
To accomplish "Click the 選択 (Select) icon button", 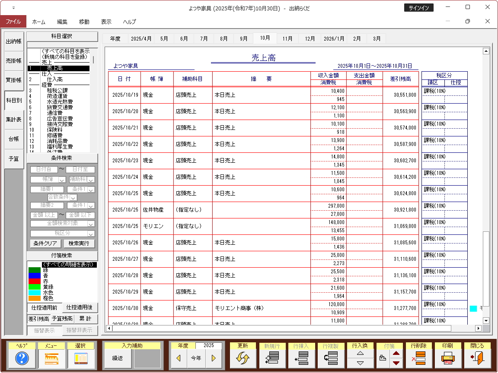I will [80, 358].
